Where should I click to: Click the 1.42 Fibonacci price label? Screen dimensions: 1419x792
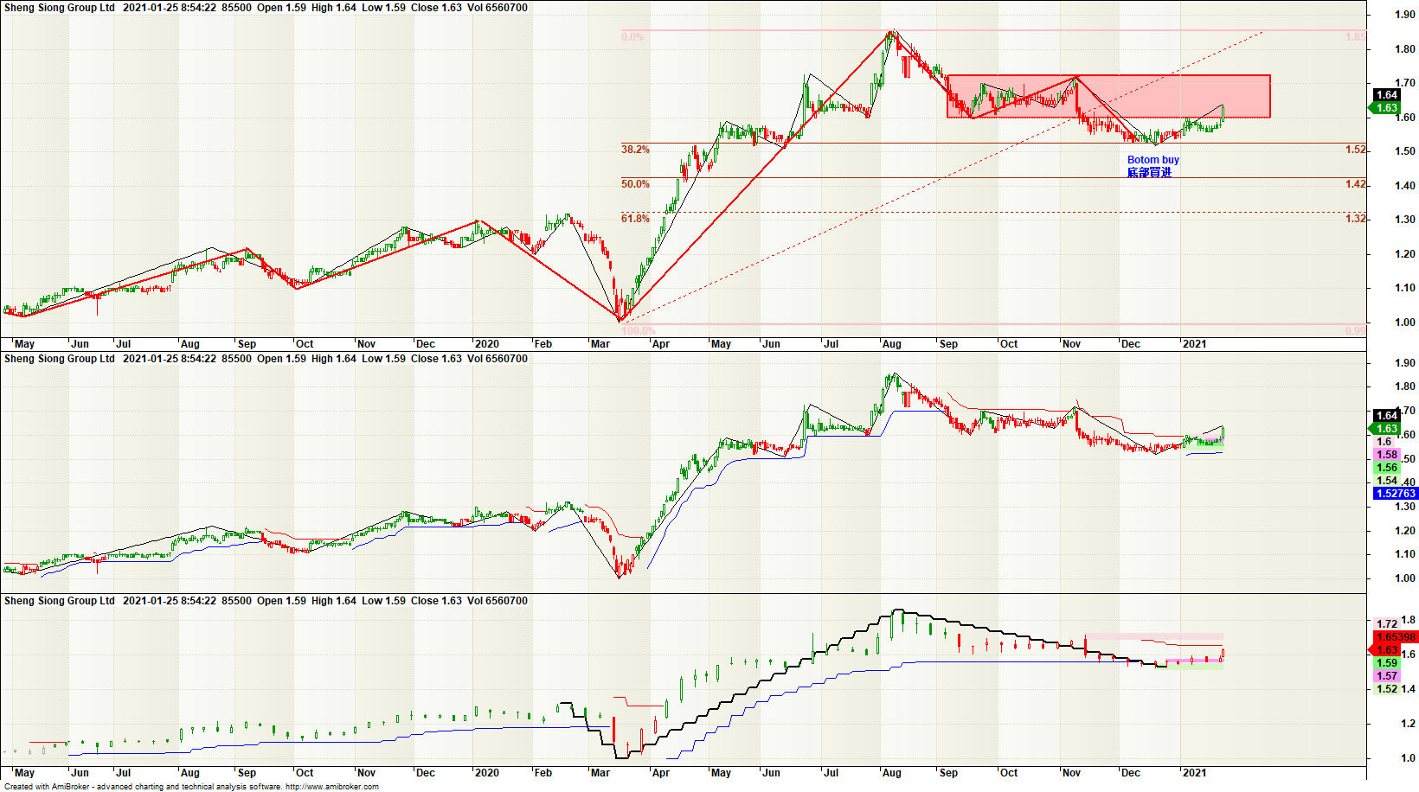[1356, 184]
